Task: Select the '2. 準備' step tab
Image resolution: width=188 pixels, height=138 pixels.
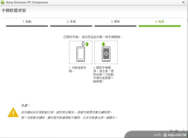Action: [x=71, y=22]
